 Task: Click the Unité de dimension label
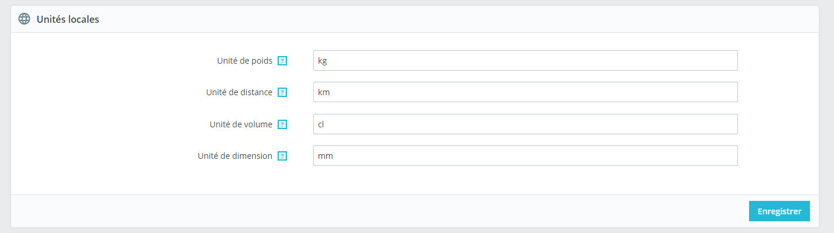click(235, 156)
